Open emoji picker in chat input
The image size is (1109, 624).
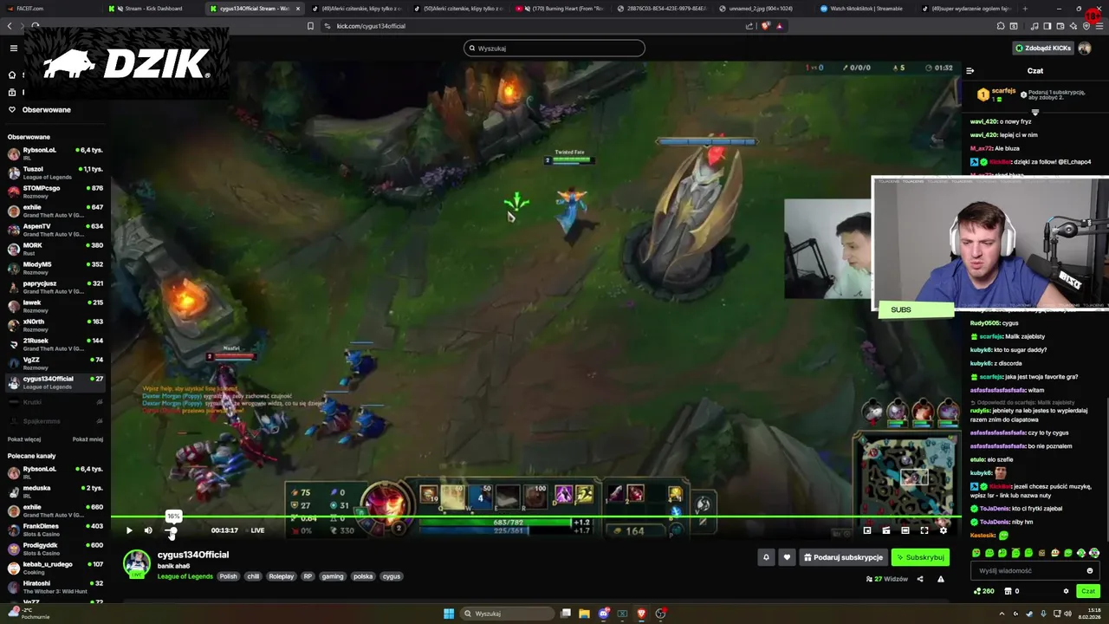[x=1090, y=570]
